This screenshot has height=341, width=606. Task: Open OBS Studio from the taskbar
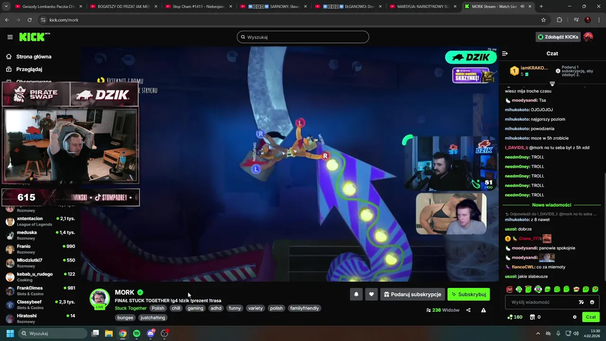[x=164, y=333]
